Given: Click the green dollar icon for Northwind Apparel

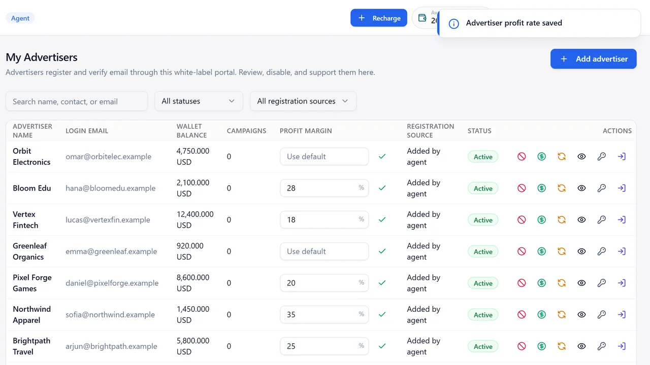Looking at the screenshot, I should click(x=542, y=315).
